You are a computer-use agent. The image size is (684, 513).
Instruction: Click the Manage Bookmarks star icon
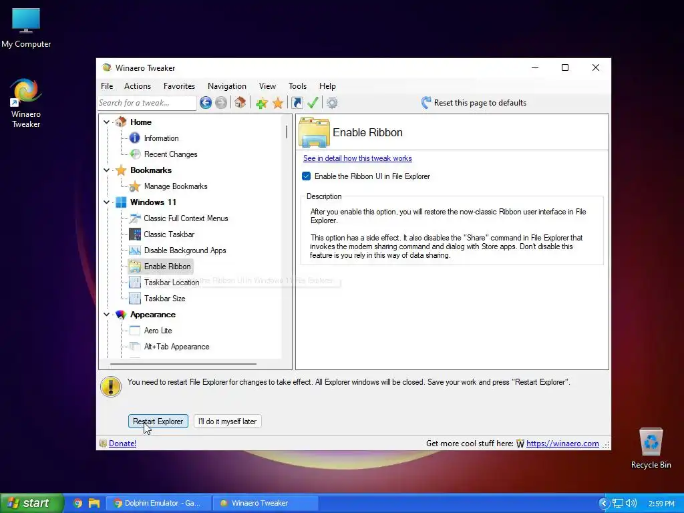pos(135,186)
